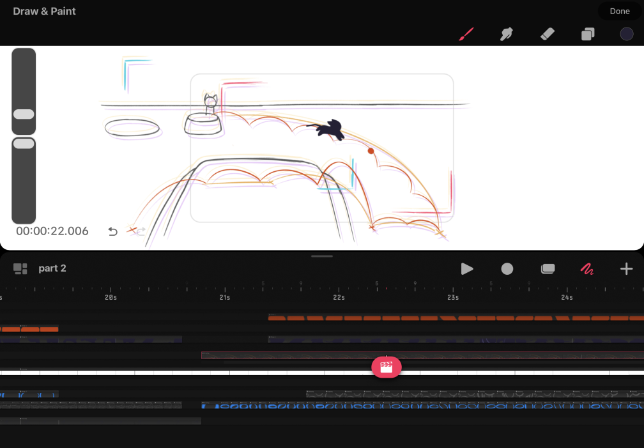Select the eraser tool
Image resolution: width=644 pixels, height=448 pixels.
click(547, 34)
